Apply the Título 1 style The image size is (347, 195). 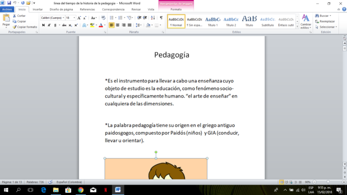coord(213,22)
